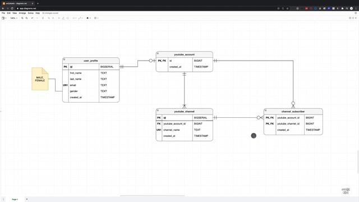Open the File menu
This screenshot has height=202, width=359.
click(x=3, y=13)
